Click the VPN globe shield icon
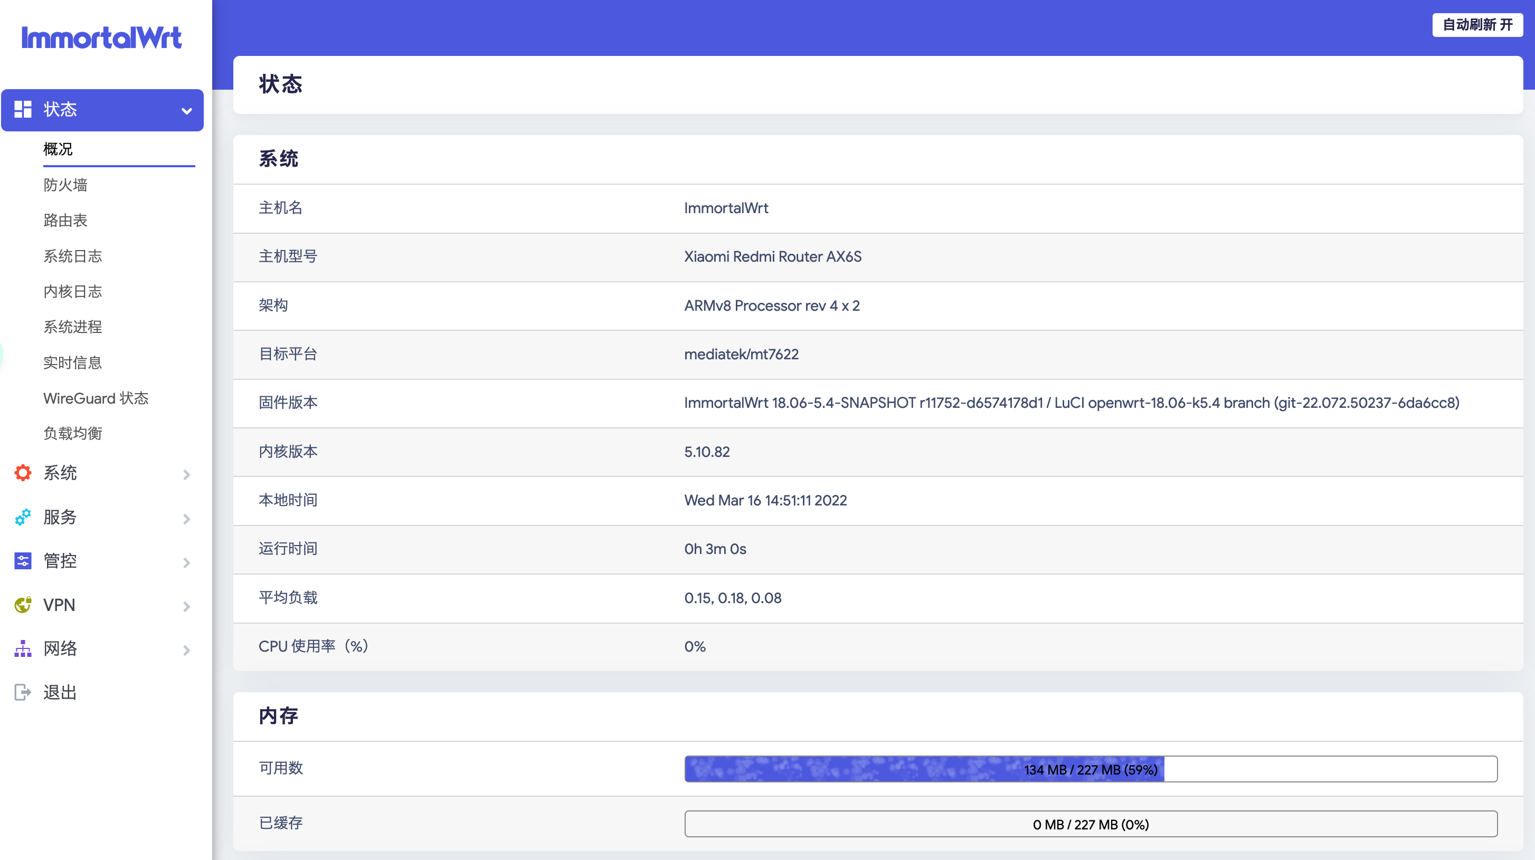1535x860 pixels. click(x=23, y=605)
